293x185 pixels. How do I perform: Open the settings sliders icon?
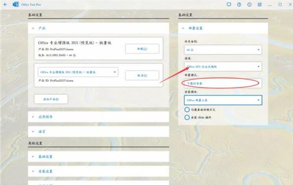[260, 4]
